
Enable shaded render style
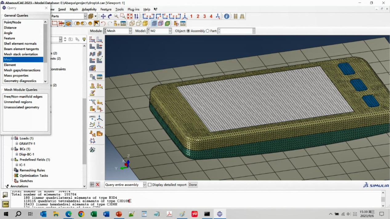pos(145,23)
